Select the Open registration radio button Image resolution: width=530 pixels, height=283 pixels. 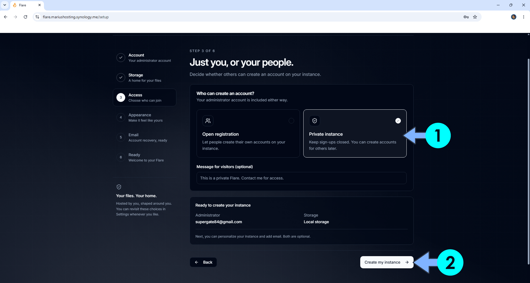pos(291,121)
